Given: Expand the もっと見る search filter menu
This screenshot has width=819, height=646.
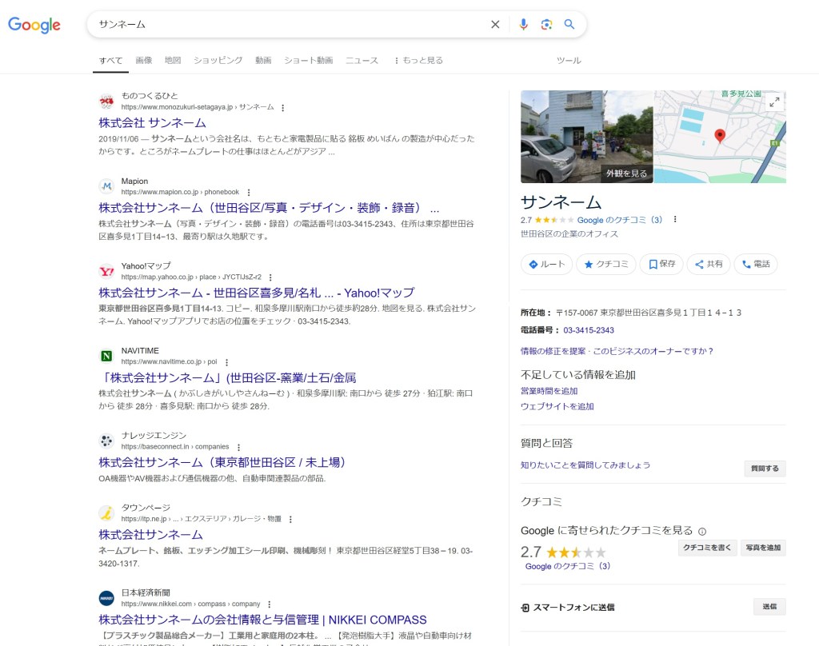Looking at the screenshot, I should click(417, 61).
